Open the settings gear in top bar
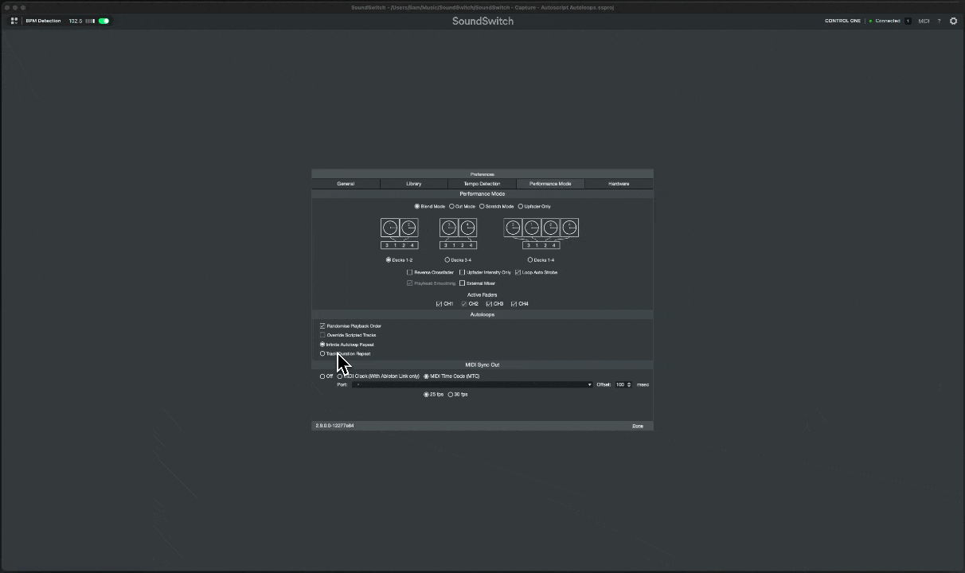 pos(953,21)
